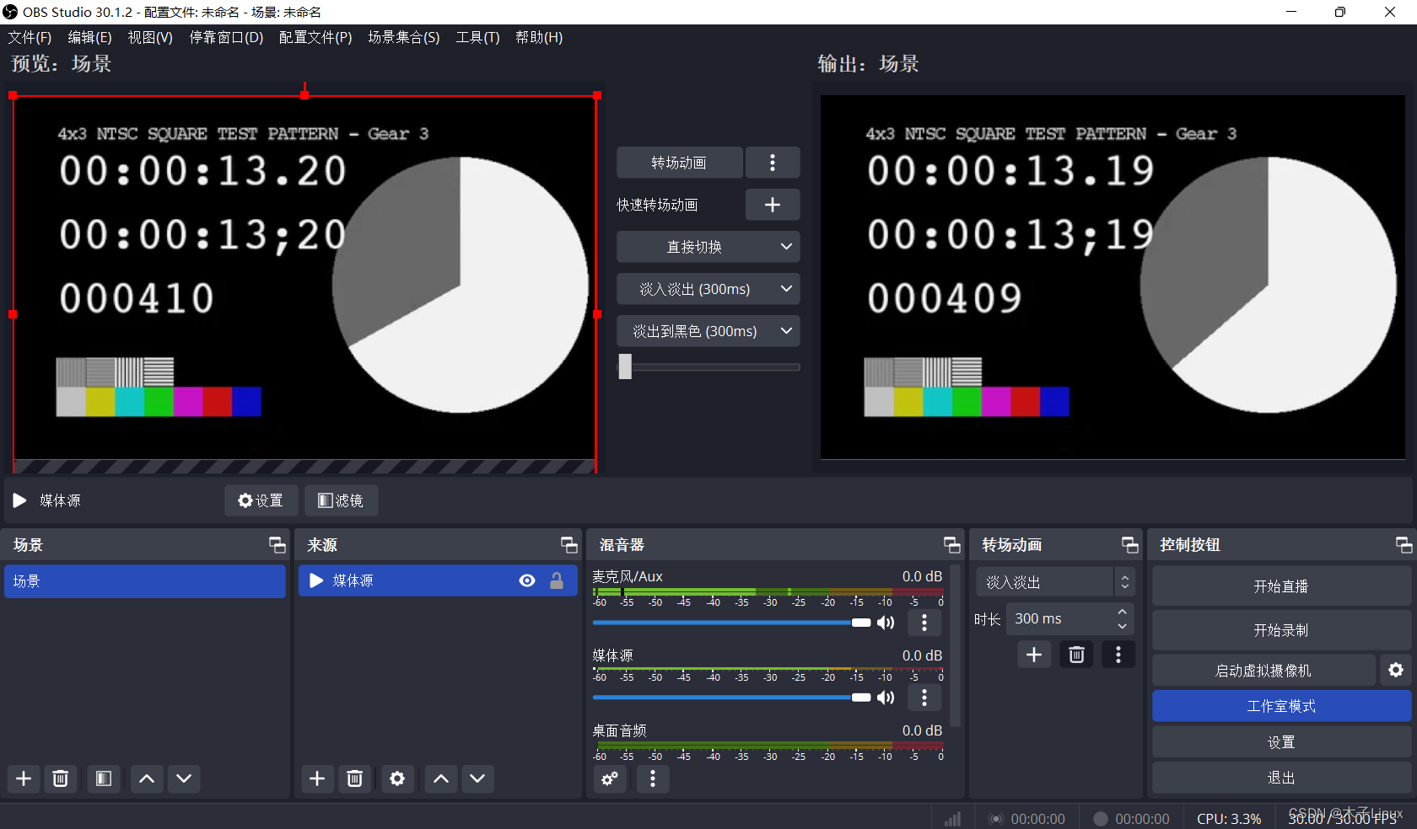Play the media source in the source toolbar

point(19,500)
